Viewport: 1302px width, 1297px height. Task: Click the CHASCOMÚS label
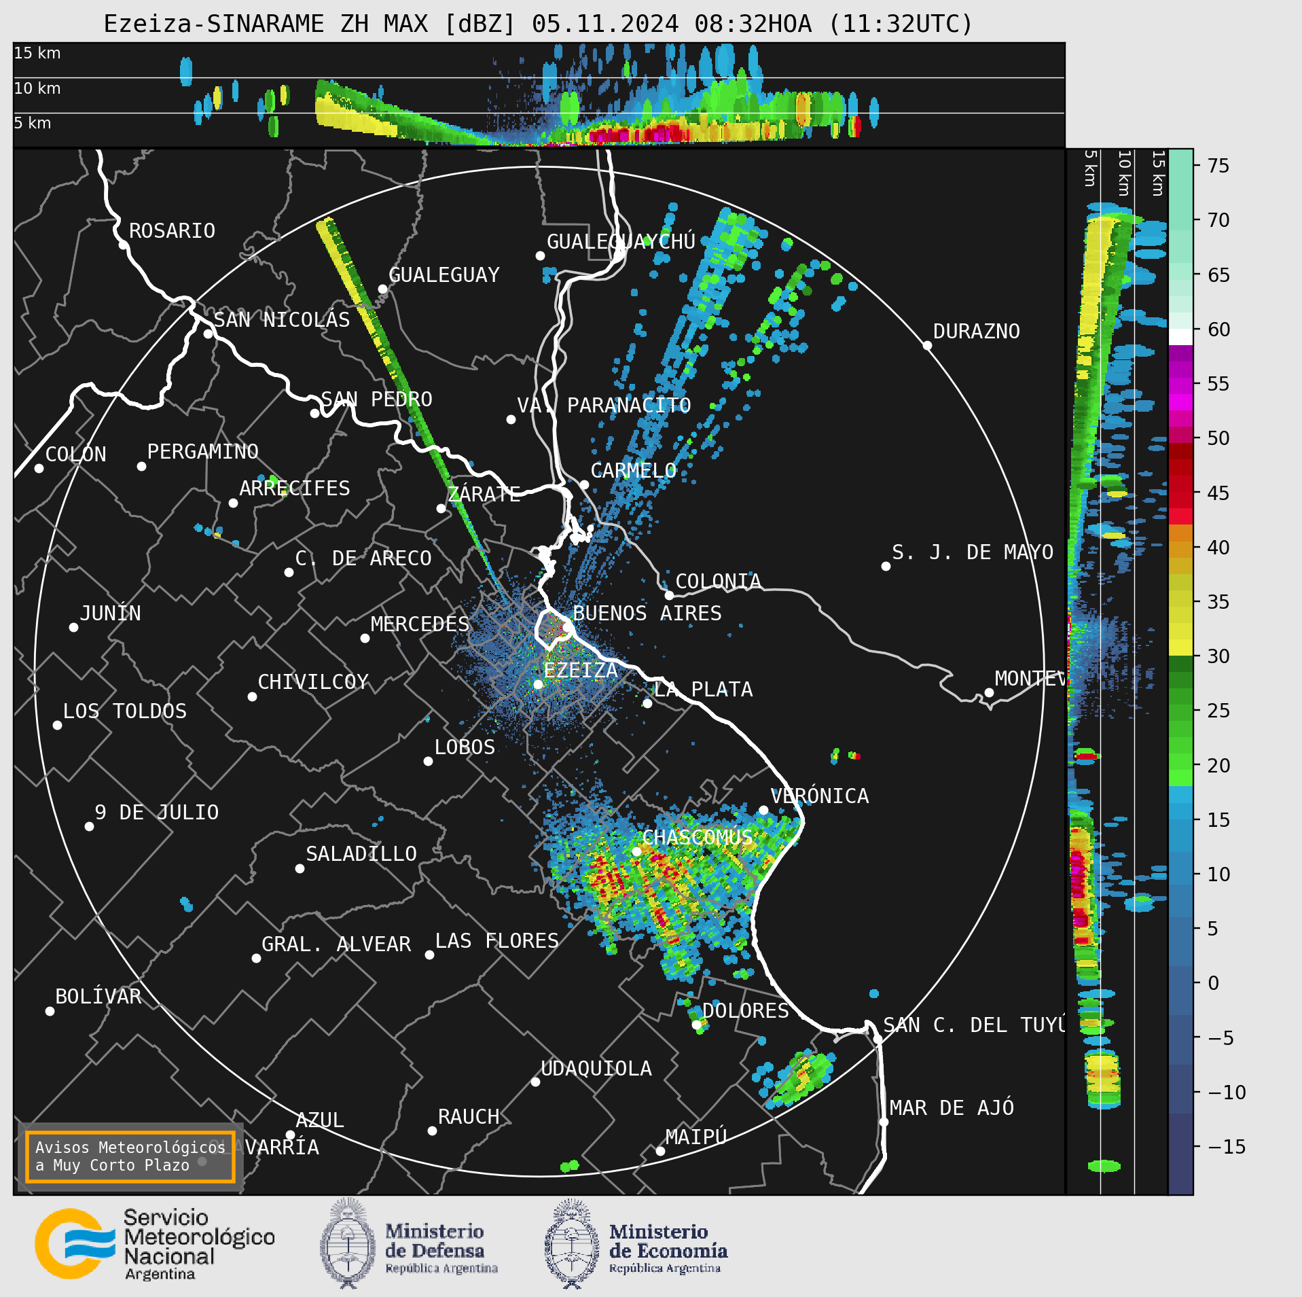[697, 837]
